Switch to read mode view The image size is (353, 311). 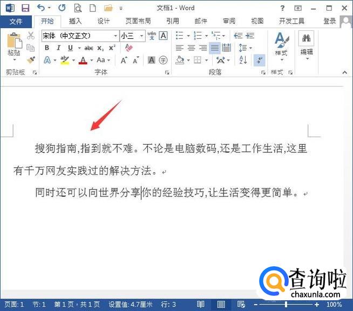point(201,305)
